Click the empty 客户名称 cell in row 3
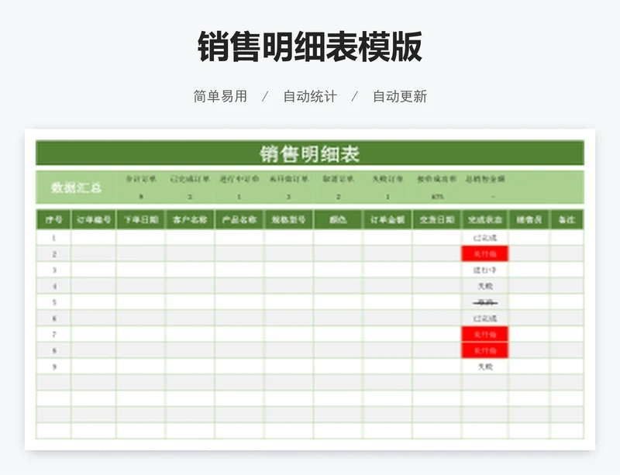This screenshot has width=620, height=475. click(190, 270)
